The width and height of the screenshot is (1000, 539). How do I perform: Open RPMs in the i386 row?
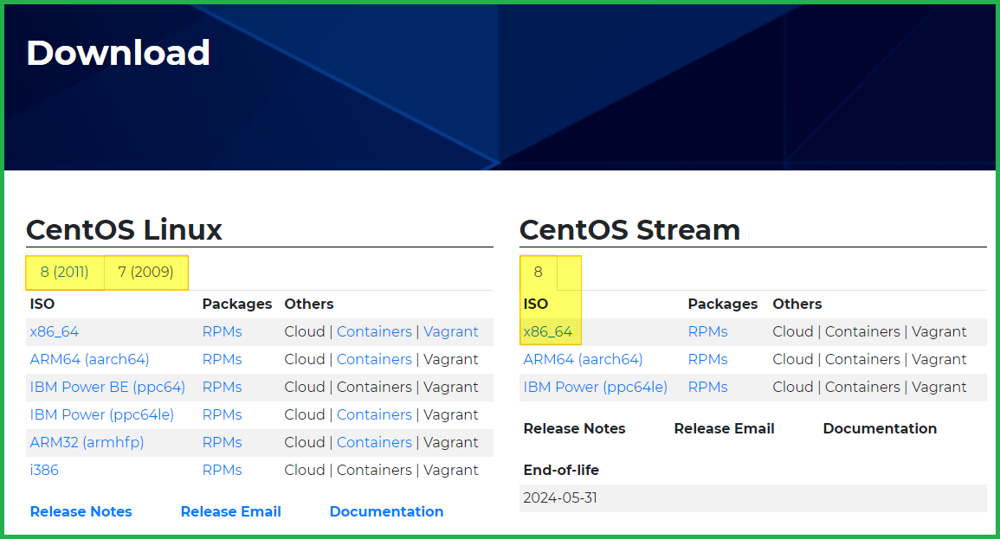click(x=222, y=470)
